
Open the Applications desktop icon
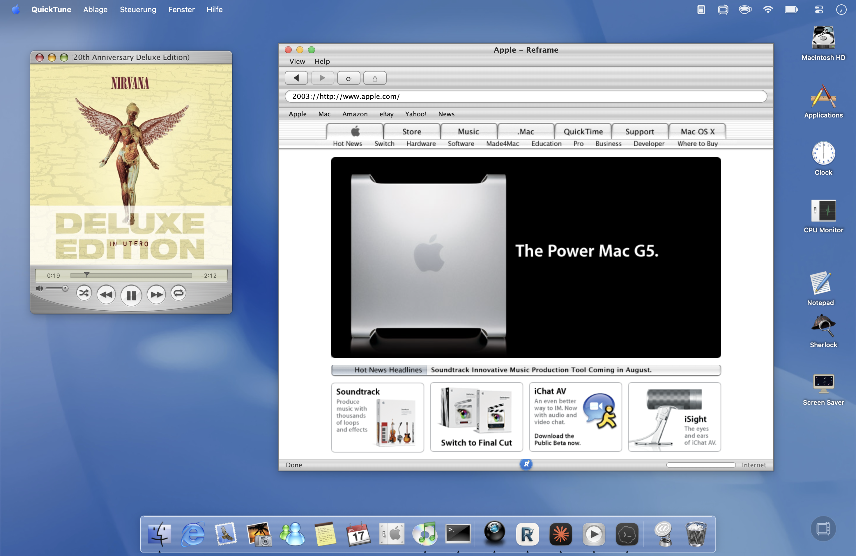[x=823, y=101]
